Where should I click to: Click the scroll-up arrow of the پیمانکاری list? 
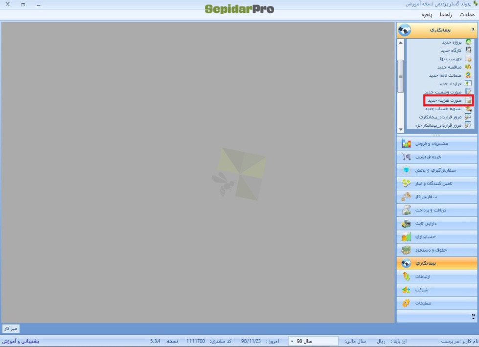(x=401, y=43)
